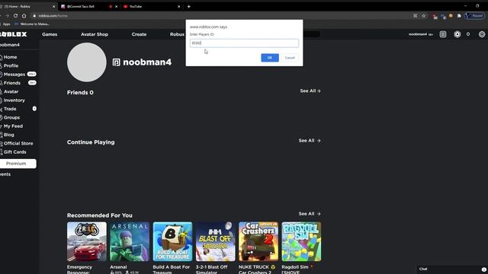Click the Friends request count badge
Screen dimensions: 488x274
(x=32, y=83)
